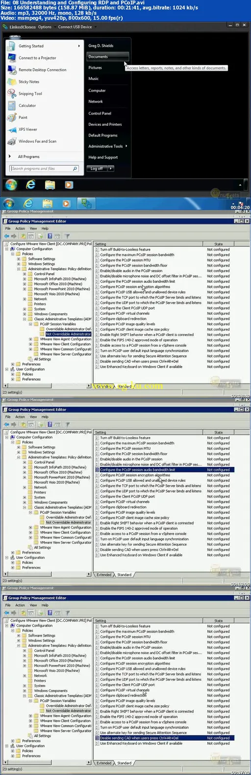This screenshot has height=775, width=251.
Task: Open Control Panel from Start menu
Action: tap(100, 113)
